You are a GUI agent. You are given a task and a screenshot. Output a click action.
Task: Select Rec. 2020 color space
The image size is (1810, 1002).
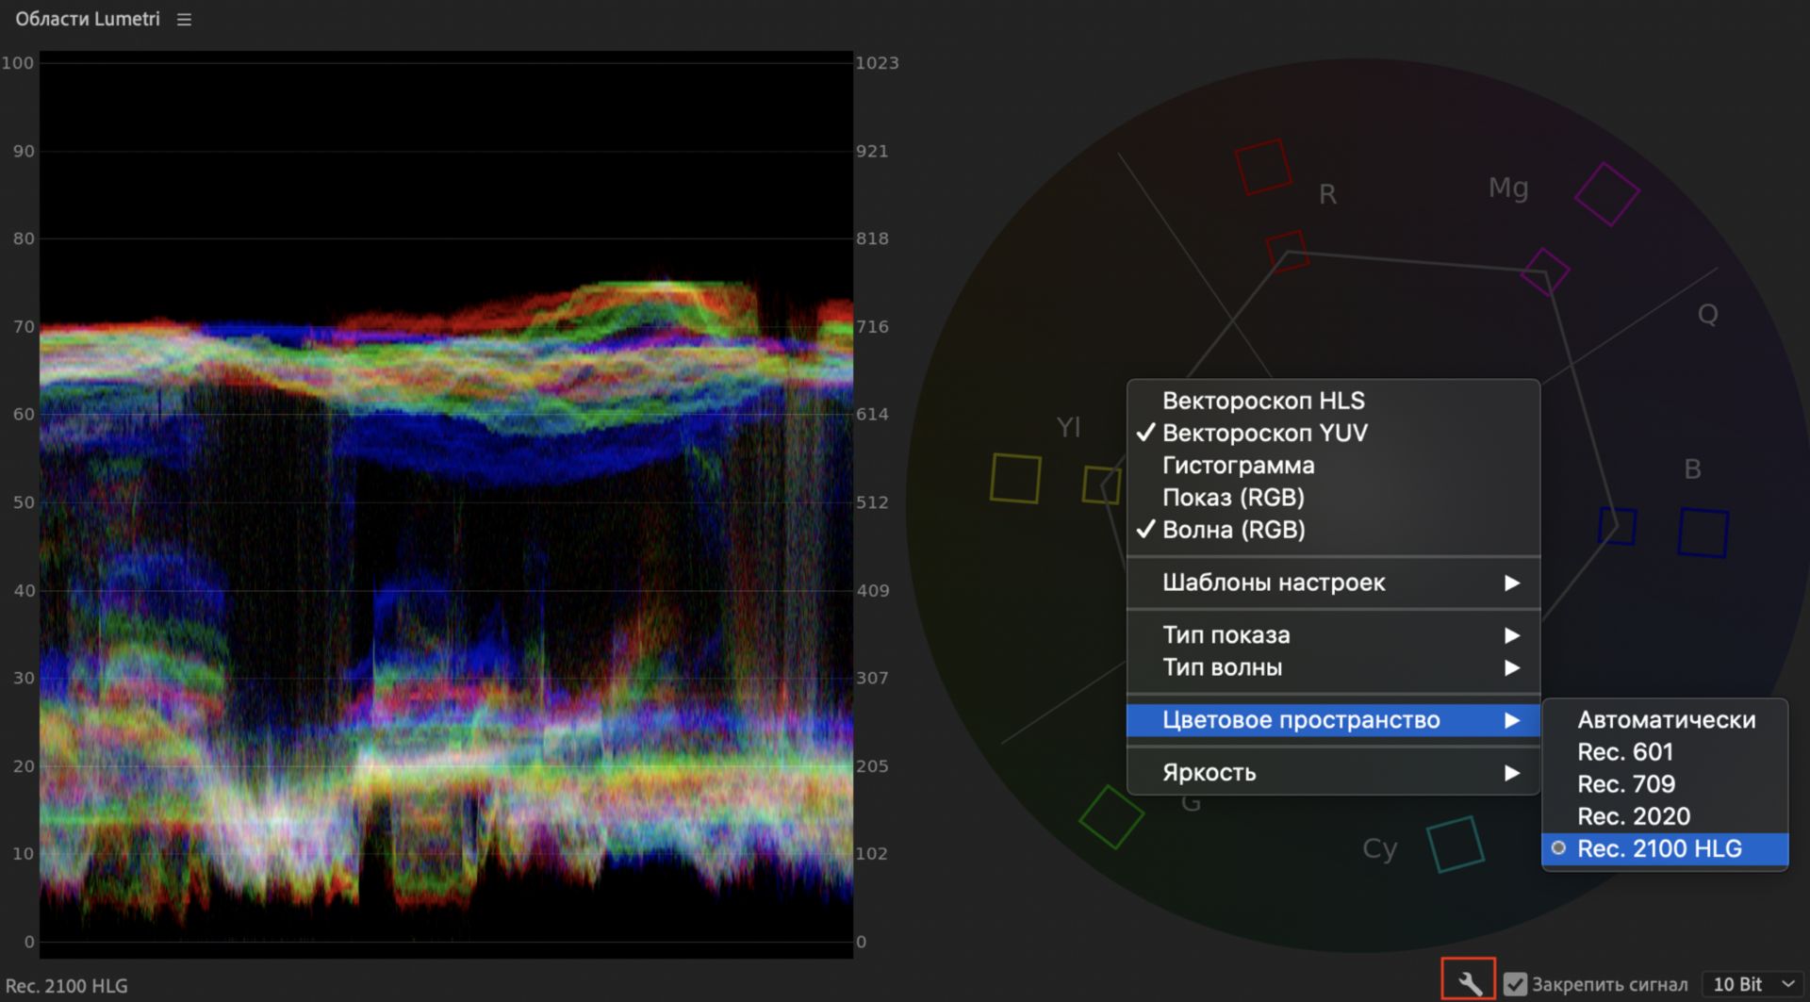(1633, 816)
